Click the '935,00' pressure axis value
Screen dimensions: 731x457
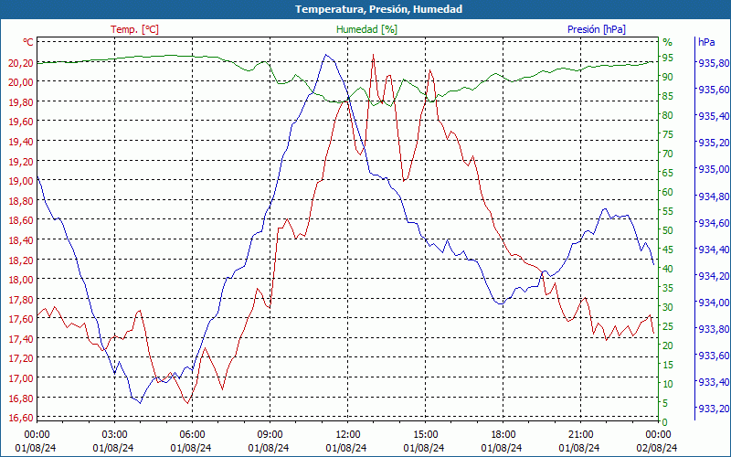coord(715,169)
